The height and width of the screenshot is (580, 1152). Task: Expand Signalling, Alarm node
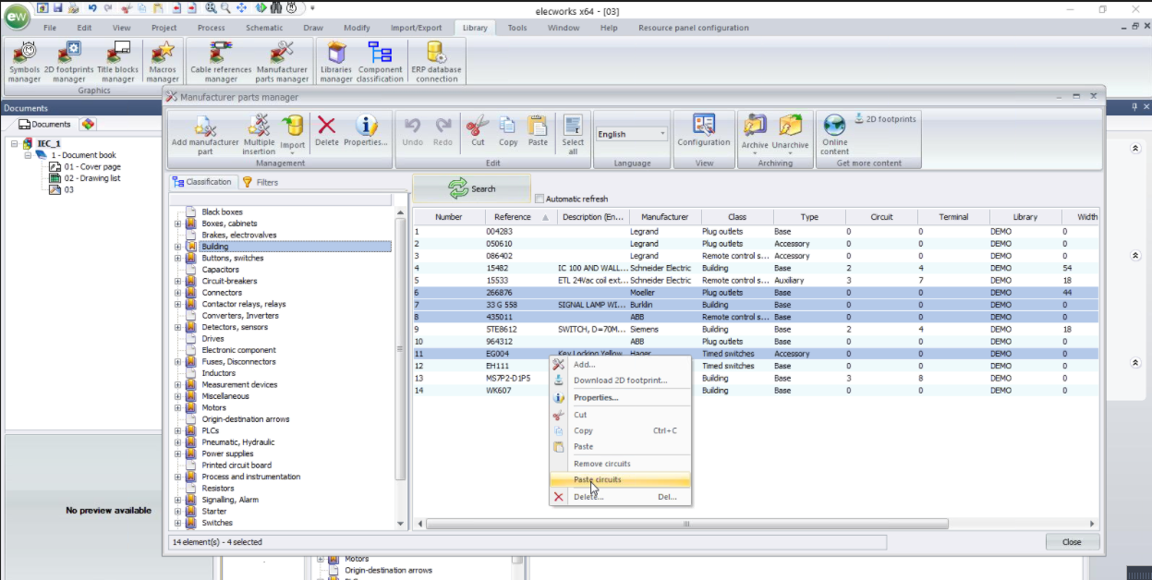(x=178, y=500)
